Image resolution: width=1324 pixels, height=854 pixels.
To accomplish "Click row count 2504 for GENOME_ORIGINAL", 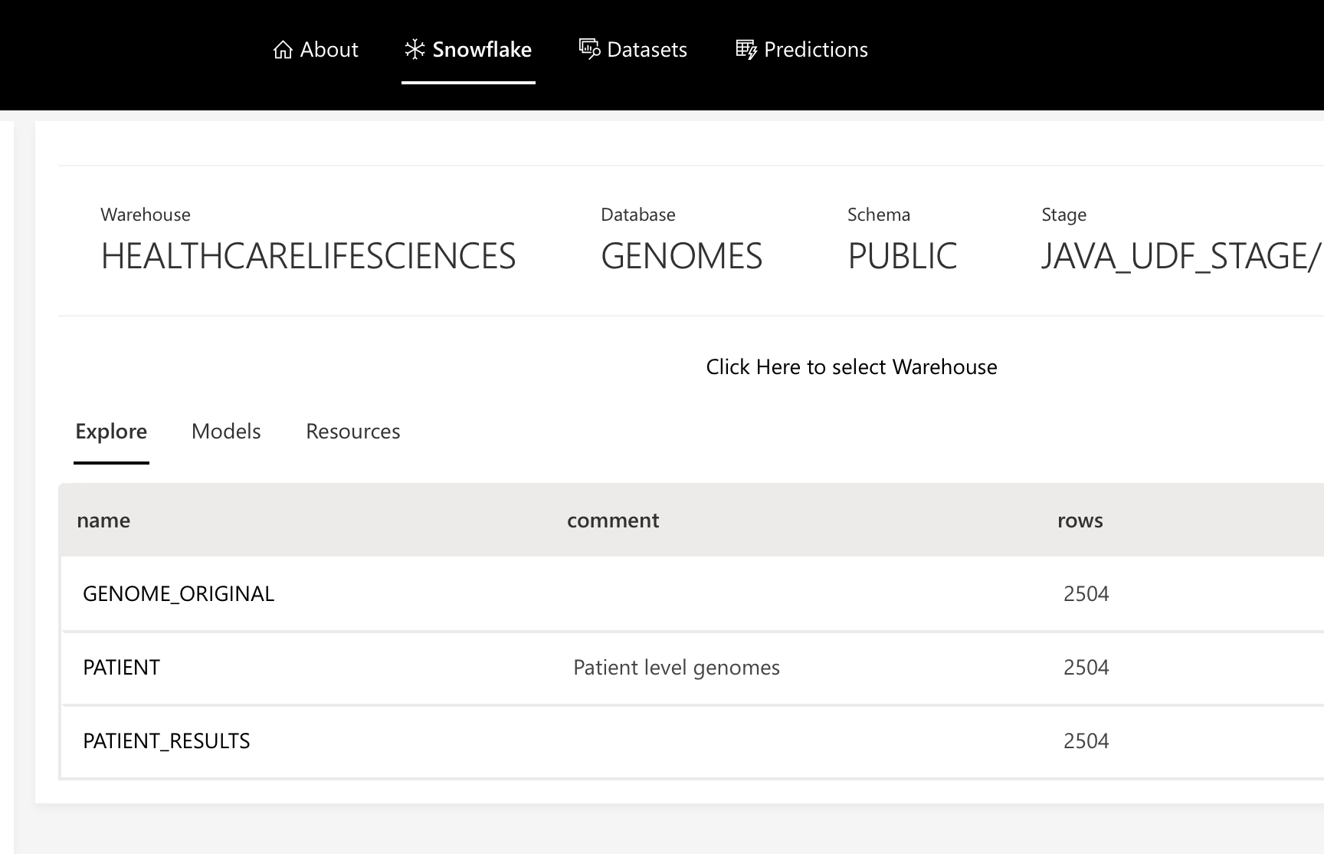I will point(1086,594).
